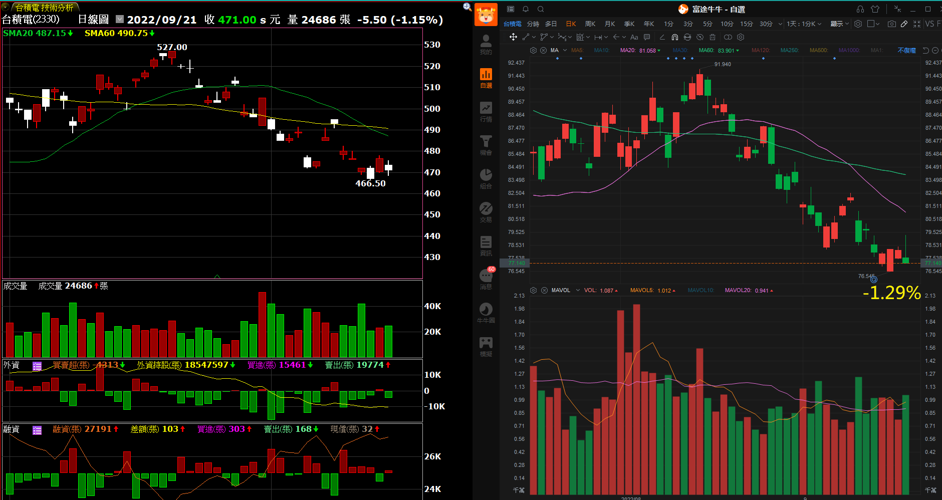Select the 15分 interval tab
The width and height of the screenshot is (942, 500).
(747, 24)
